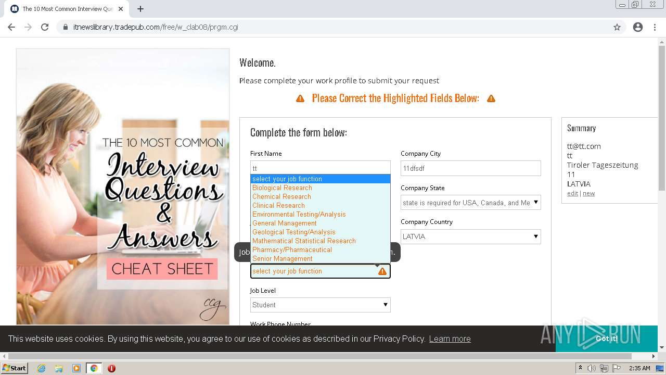
Task: Click 'Tiroler Tageszeitung' in Summary
Action: pyautogui.click(x=603, y=165)
